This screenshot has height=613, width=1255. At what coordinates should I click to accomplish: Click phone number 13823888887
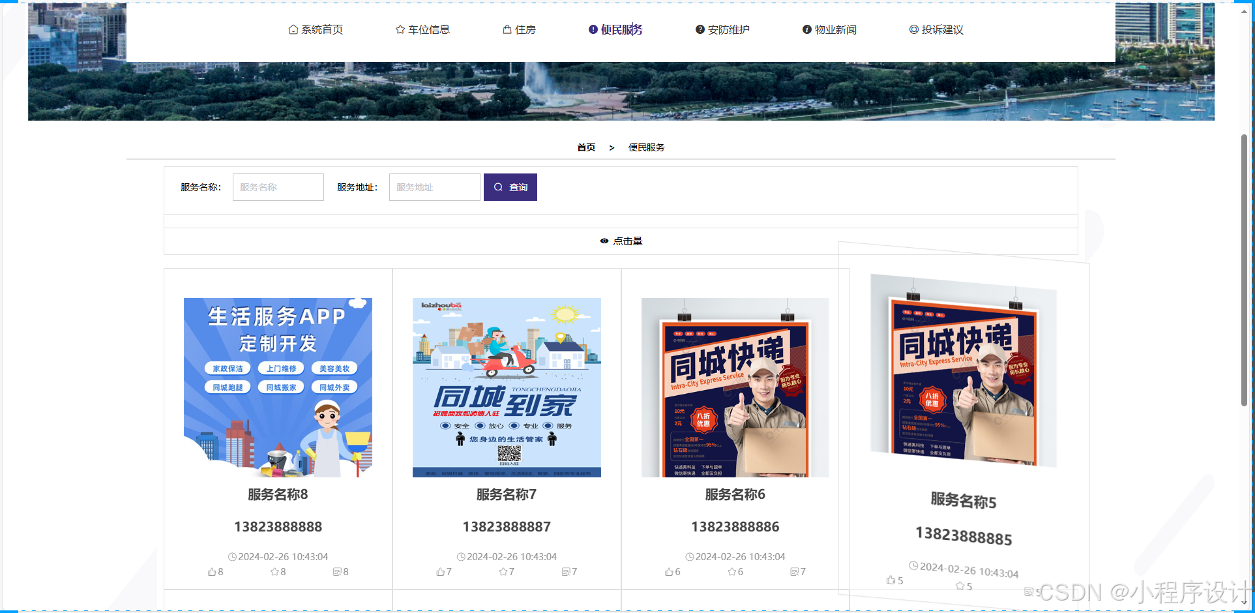[x=507, y=527]
